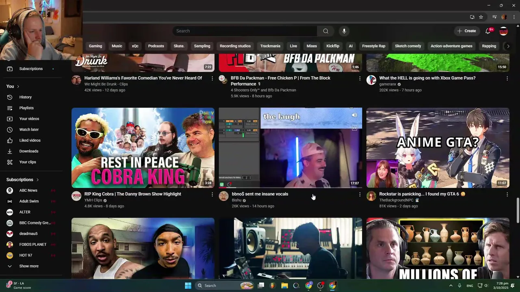Unmute the bbno$ video preview
Viewport: 520px width, 292px height.
click(354, 115)
